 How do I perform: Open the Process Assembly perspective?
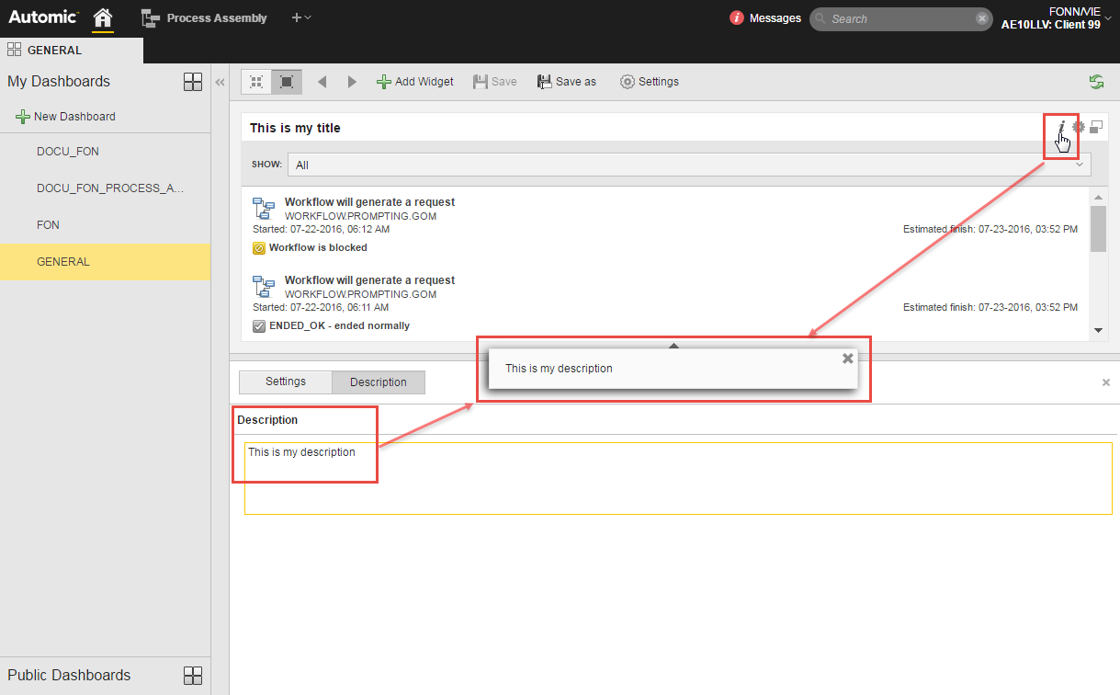[x=204, y=17]
